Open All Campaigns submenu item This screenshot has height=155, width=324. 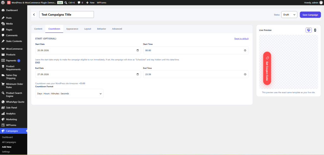pos(9,142)
